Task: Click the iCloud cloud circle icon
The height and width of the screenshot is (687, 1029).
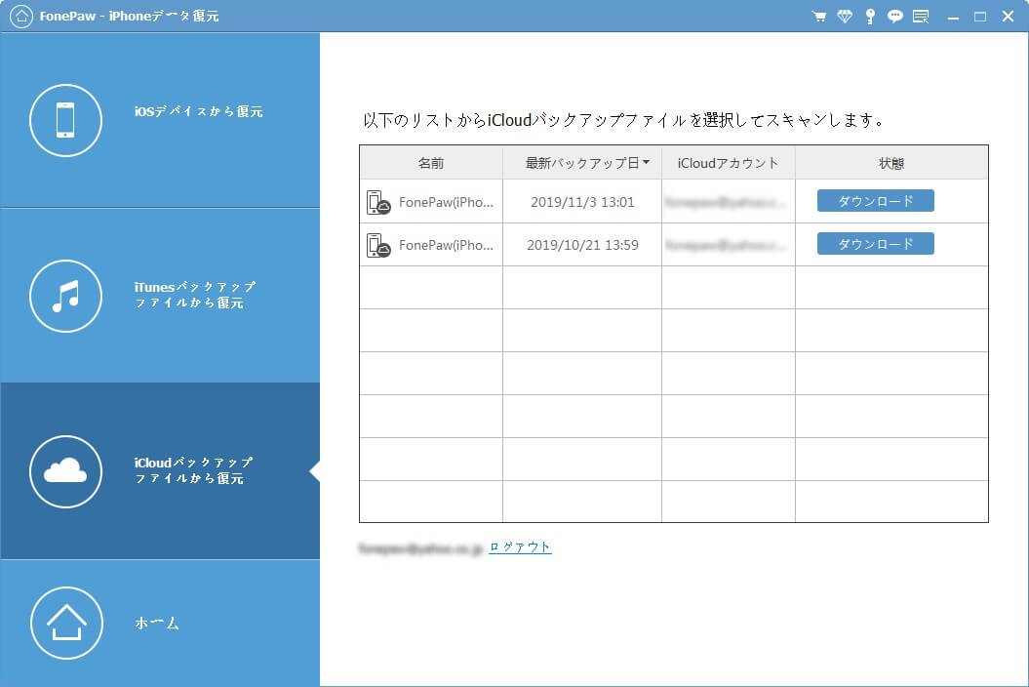Action: click(65, 471)
